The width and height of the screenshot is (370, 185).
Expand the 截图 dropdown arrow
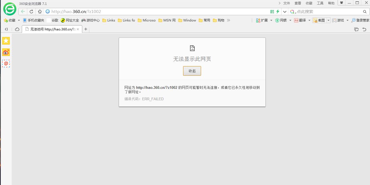tap(328, 20)
